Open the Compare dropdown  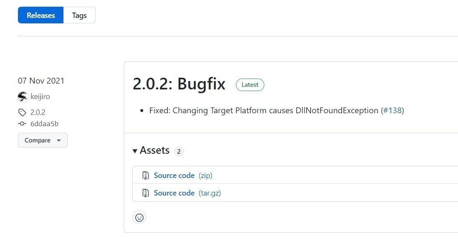coord(43,140)
